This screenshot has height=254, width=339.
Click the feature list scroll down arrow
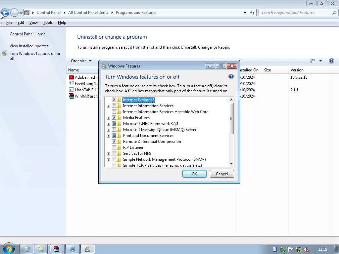[231, 164]
